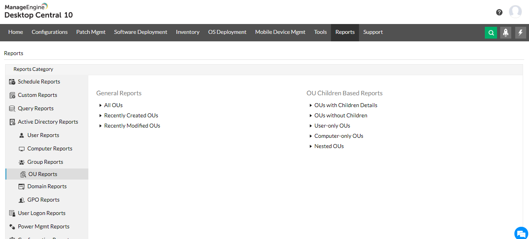Screen dimensions: 529x239
Task: Expand OUs with Children Details arrow
Action: point(311,106)
